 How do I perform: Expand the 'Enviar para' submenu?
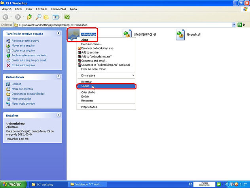(x=106, y=75)
